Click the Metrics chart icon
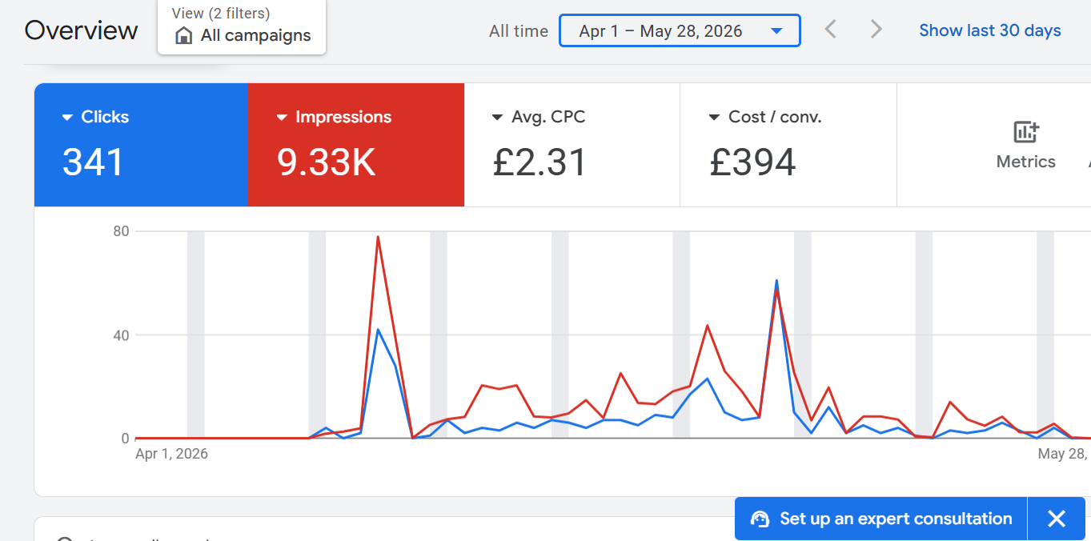This screenshot has height=541, width=1091. coord(1026,132)
